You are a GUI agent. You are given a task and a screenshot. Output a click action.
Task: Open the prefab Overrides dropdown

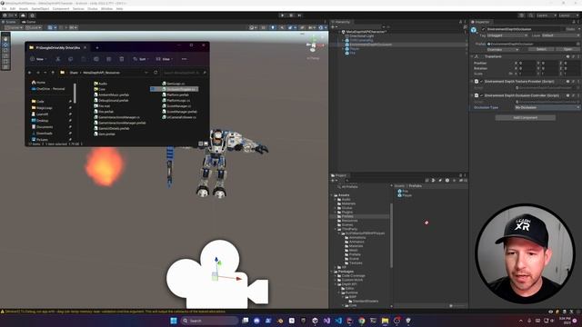tap(502, 49)
